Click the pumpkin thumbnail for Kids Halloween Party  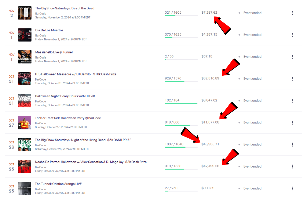click(25, 123)
